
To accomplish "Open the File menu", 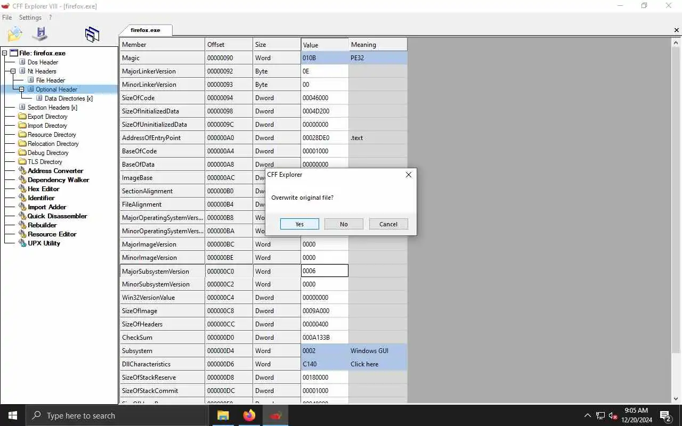I will coord(7,18).
